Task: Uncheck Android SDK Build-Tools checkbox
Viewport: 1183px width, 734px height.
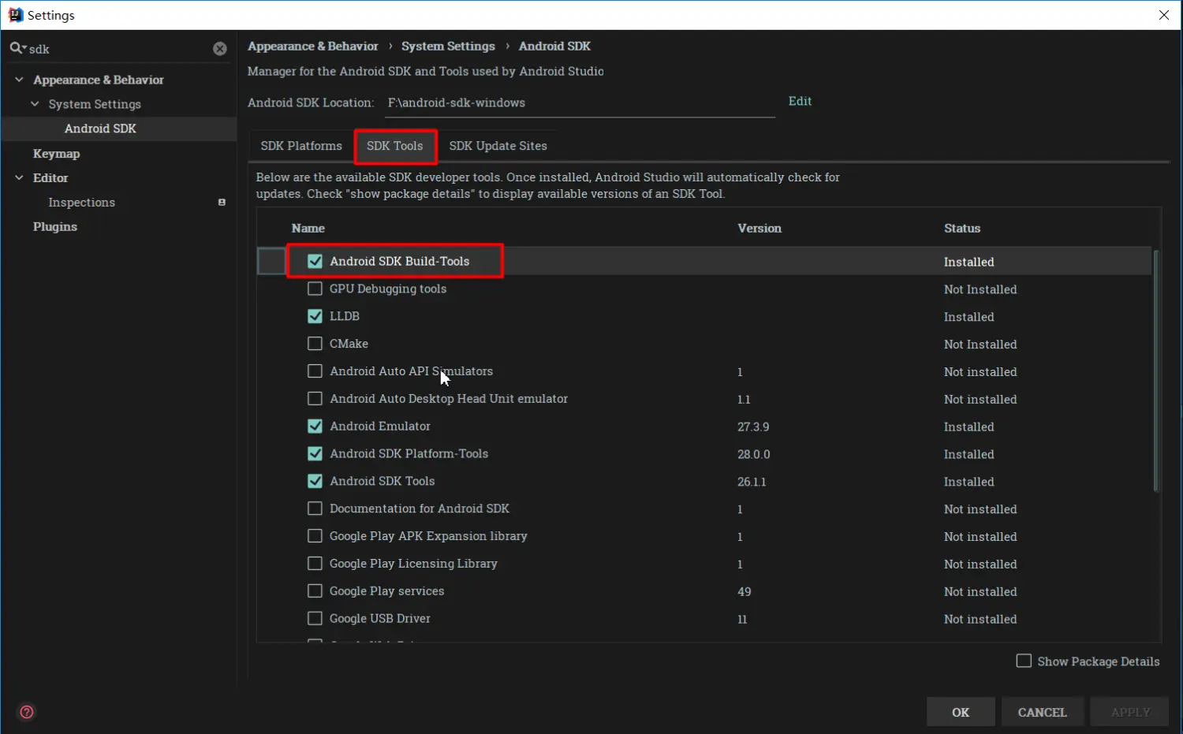Action: [x=315, y=261]
